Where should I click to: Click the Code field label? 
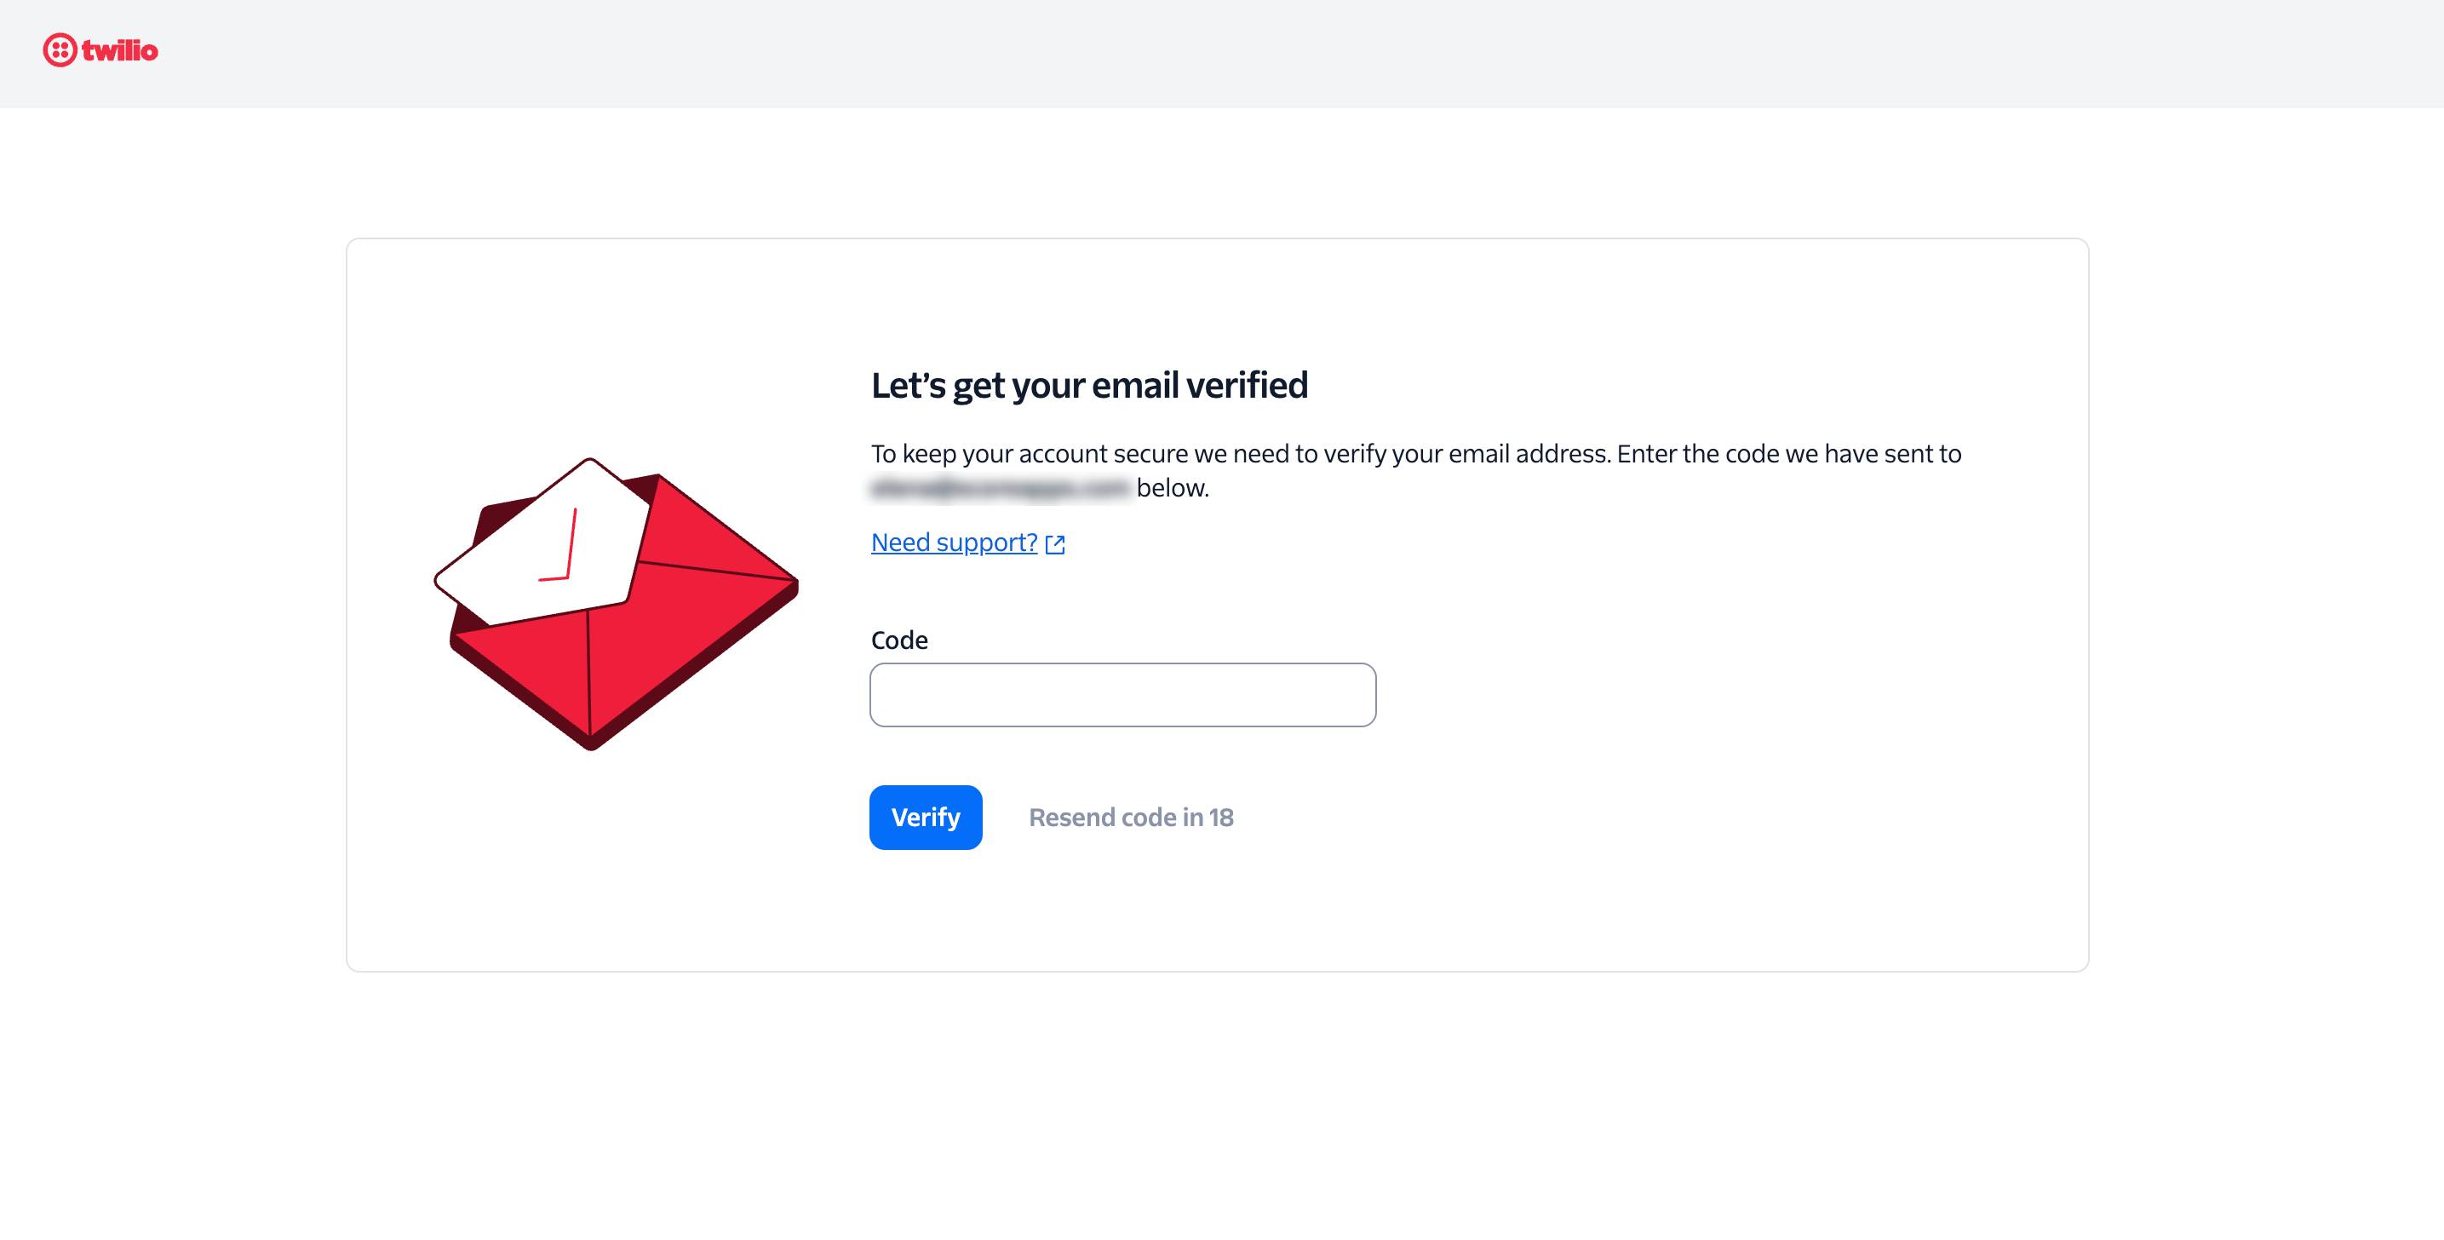tap(898, 640)
